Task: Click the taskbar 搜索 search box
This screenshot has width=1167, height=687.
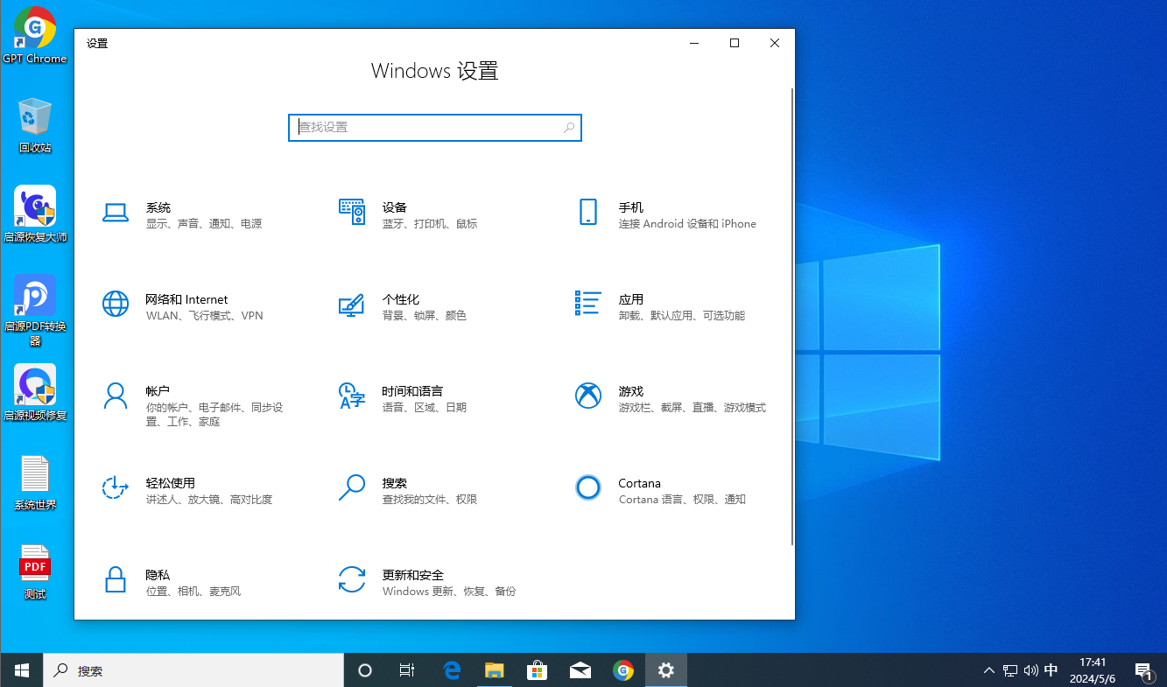Action: 193,670
